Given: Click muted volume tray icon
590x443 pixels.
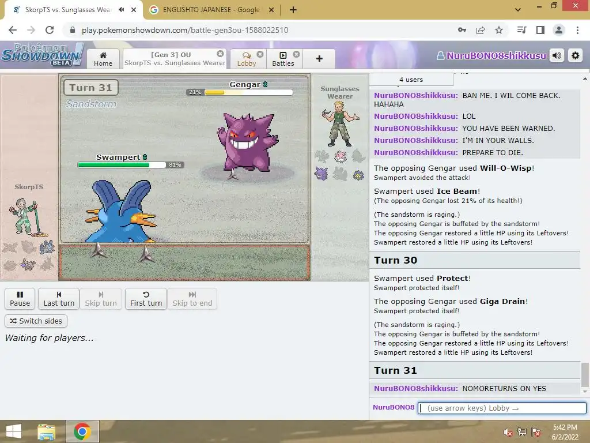Looking at the screenshot, I should pyautogui.click(x=508, y=432).
